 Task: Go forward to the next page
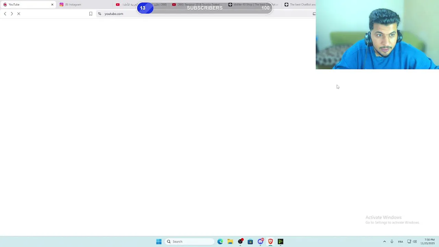[x=12, y=14]
